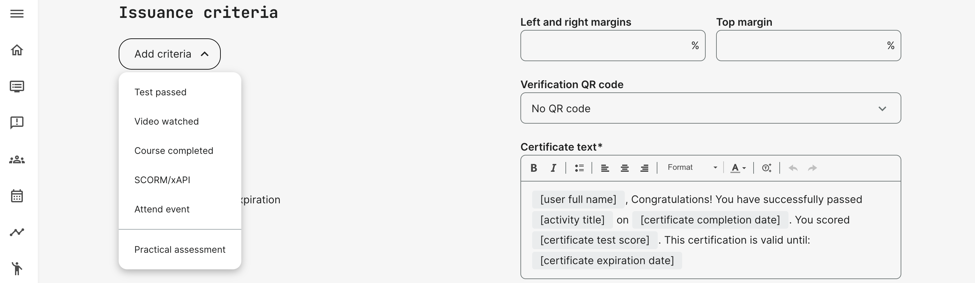Image resolution: width=975 pixels, height=283 pixels.
Task: Open the calendar sidebar icon
Action: [x=17, y=196]
